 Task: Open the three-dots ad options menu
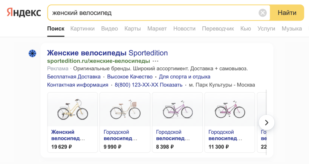coord(156,61)
